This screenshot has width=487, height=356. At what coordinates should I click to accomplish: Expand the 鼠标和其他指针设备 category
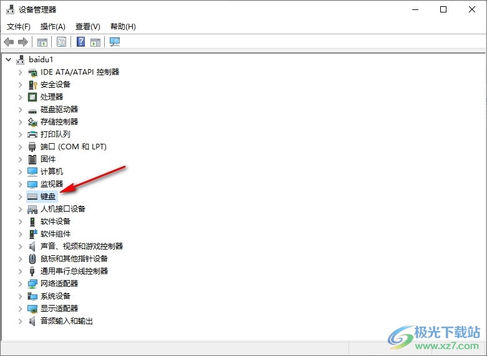(x=20, y=259)
